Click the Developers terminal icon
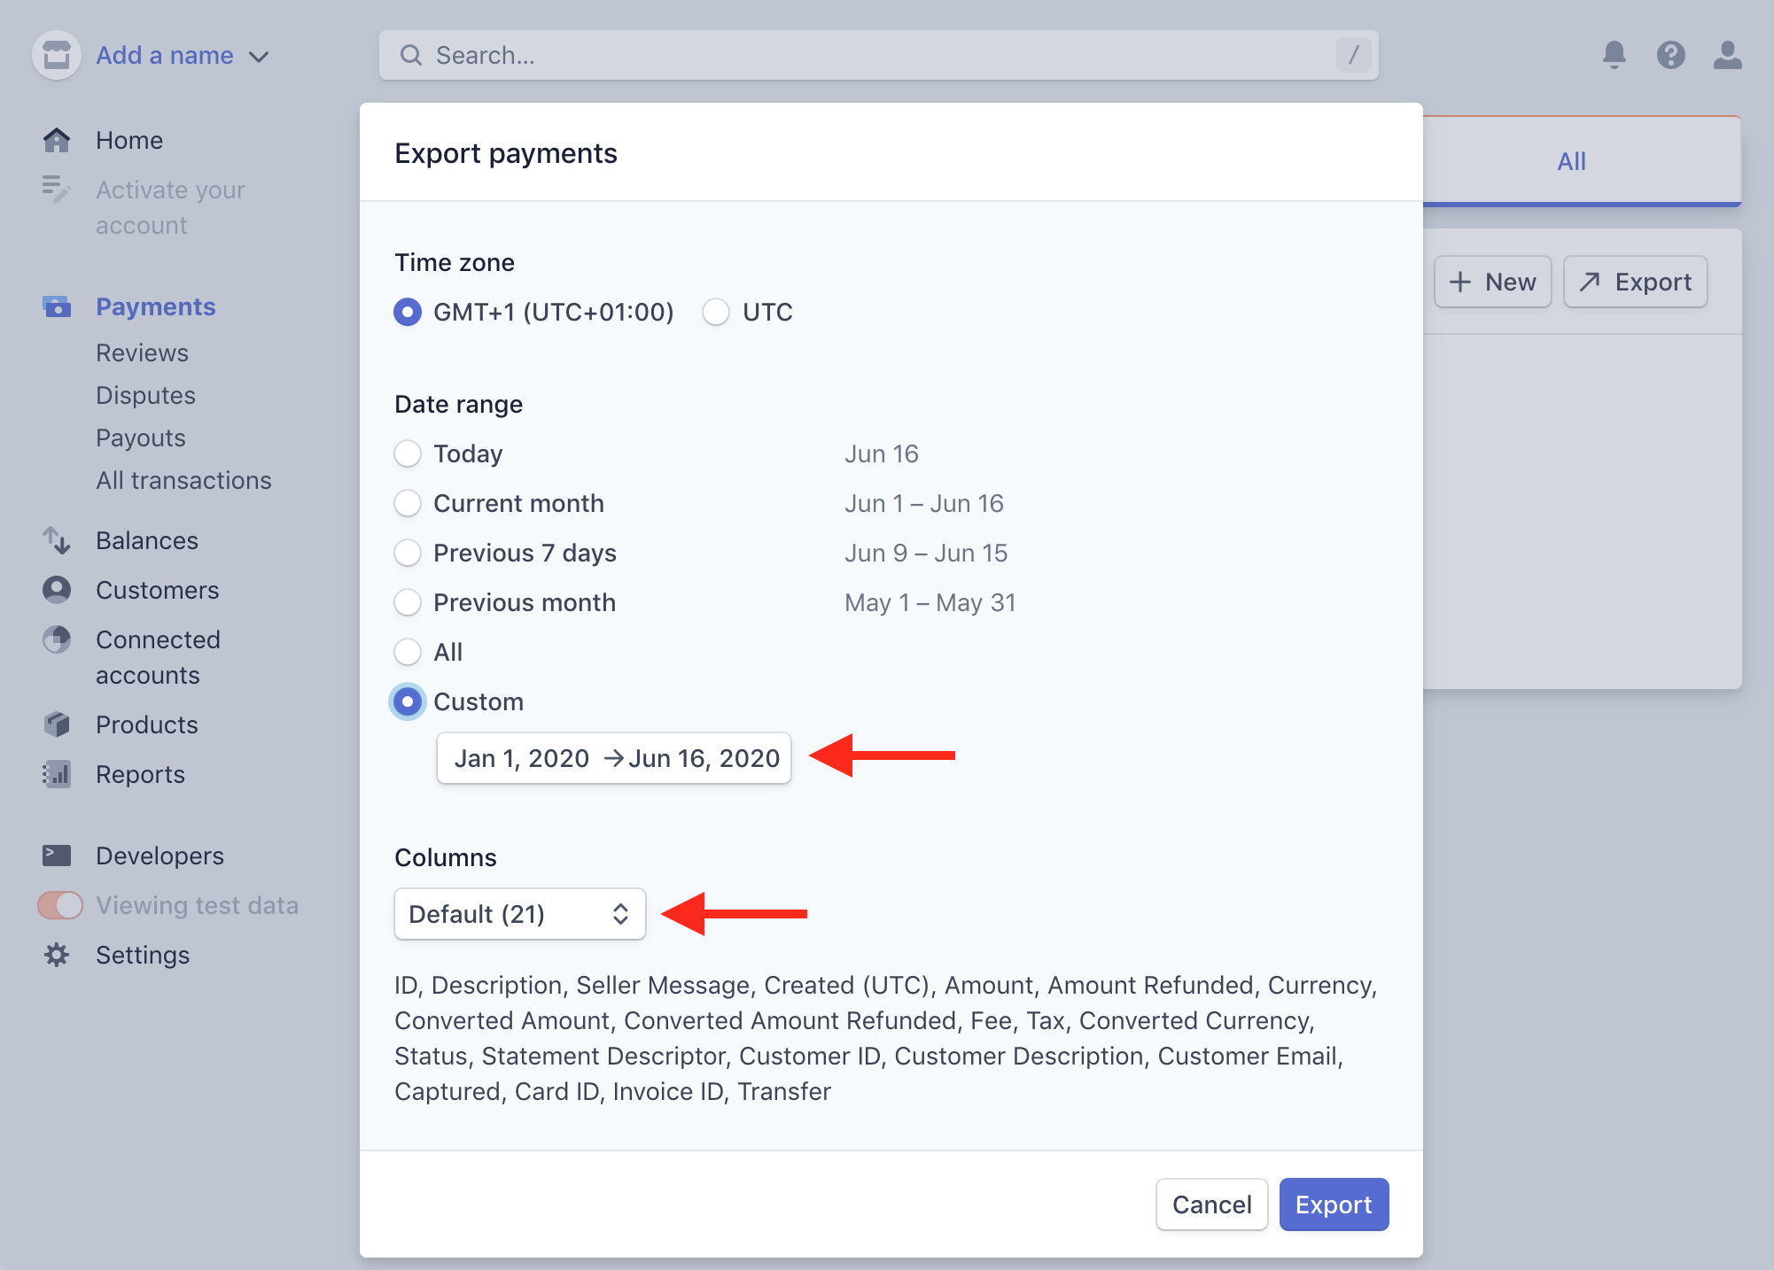Viewport: 1774px width, 1270px height. point(57,856)
